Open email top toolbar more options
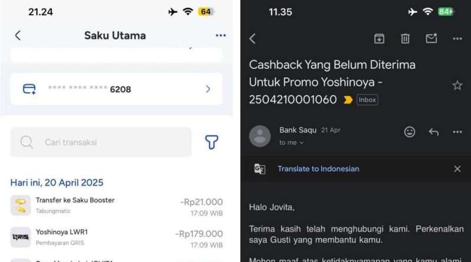Image resolution: width=471 pixels, height=262 pixels. pos(457,38)
